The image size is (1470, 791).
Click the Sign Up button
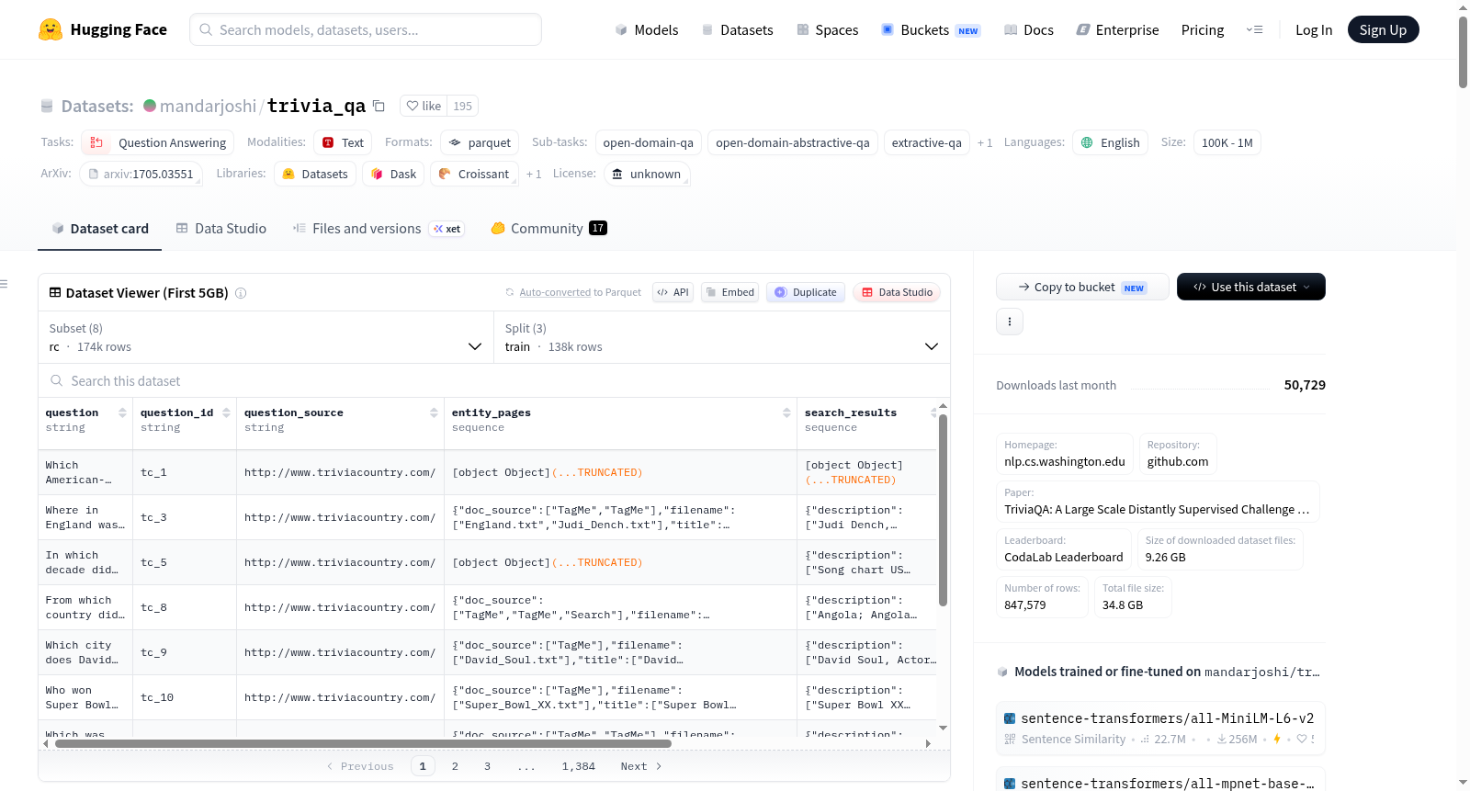pos(1383,29)
